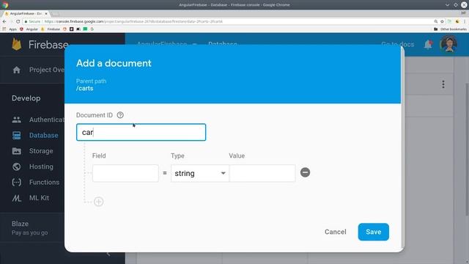Open Database link in sidebar

point(44,135)
